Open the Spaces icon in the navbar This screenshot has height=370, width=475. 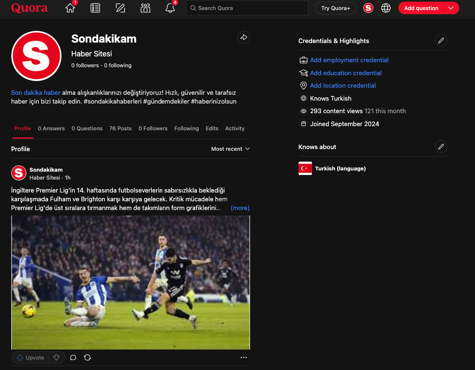145,8
